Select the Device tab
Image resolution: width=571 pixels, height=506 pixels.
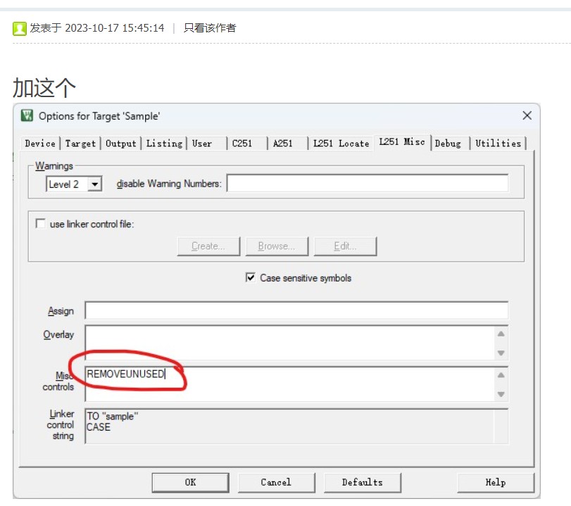40,144
